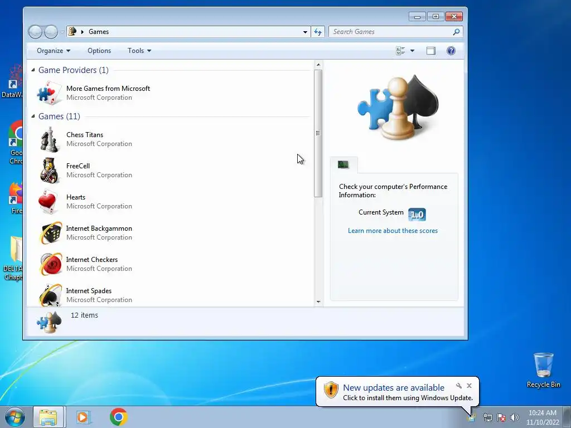
Task: Click the recent pages dropdown arrow
Action: click(x=62, y=32)
